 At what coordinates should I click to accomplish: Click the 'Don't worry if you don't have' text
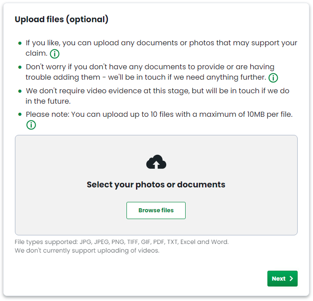coord(150,72)
